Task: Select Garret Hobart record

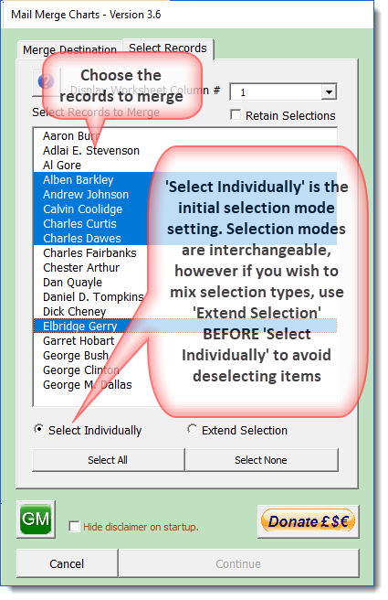Action: (79, 340)
